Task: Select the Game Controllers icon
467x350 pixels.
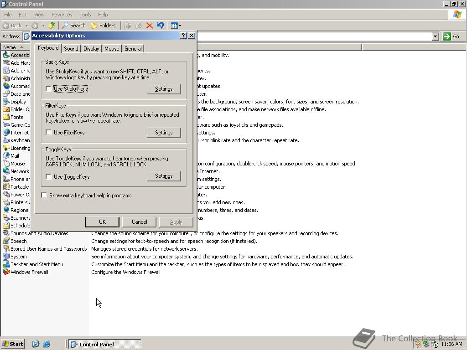Action: 6,124
